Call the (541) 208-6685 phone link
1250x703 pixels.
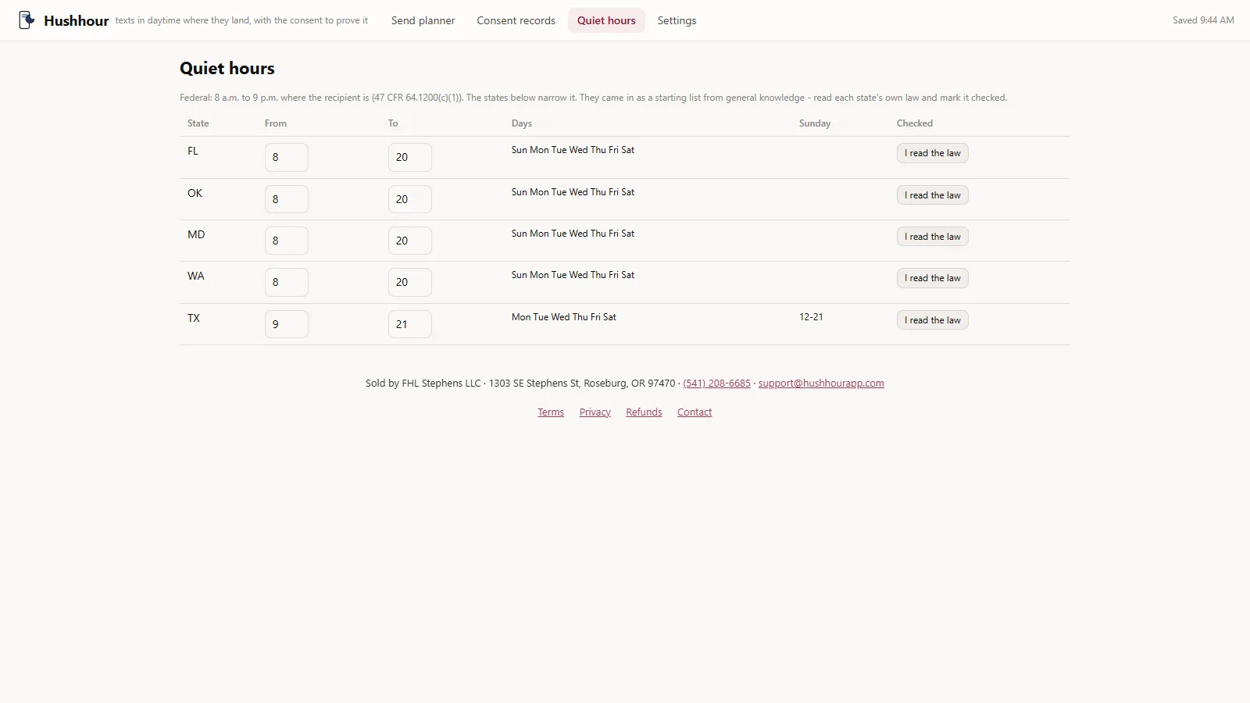point(716,384)
